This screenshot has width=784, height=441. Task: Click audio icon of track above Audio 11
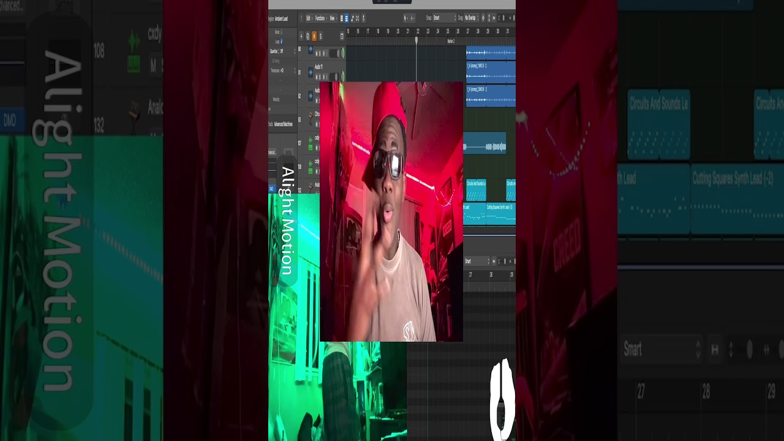[x=311, y=50]
